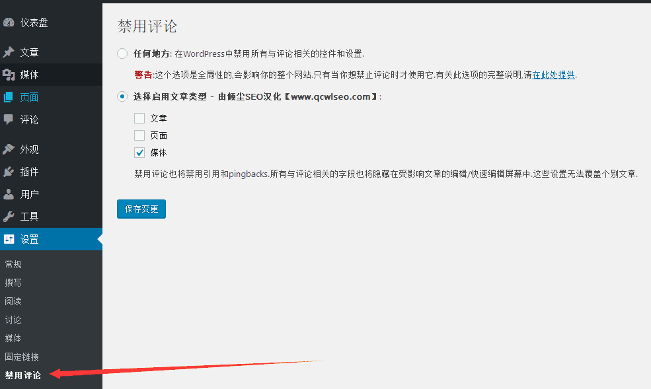Open the 禁用评论 submenu item

pyautogui.click(x=23, y=375)
